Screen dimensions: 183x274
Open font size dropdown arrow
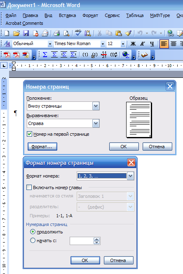(123, 44)
